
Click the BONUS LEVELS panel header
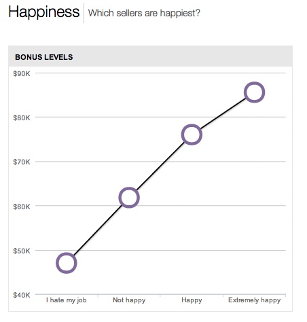(x=150, y=57)
